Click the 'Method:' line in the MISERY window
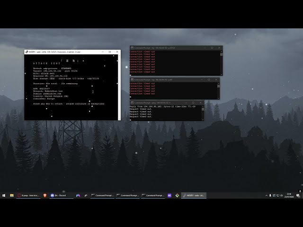The width and height of the screenshot is (303, 227). (x=52, y=68)
